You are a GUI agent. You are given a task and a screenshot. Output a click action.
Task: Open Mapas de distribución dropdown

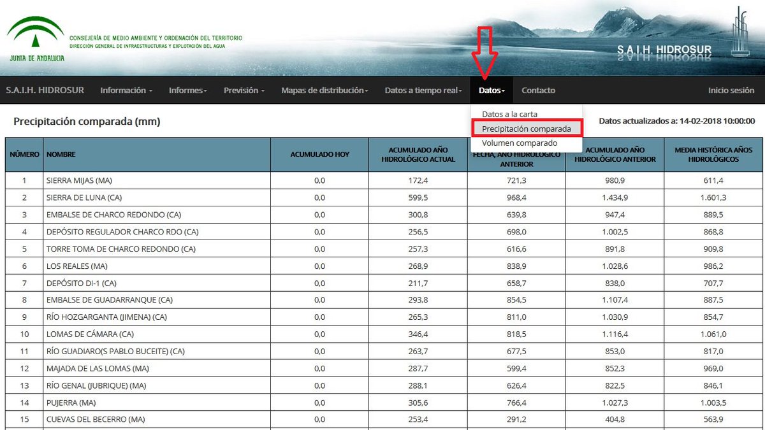(325, 90)
